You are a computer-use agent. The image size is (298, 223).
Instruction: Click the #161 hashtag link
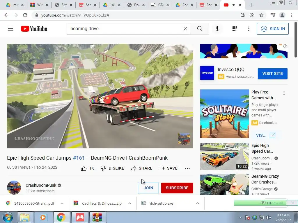pyautogui.click(x=79, y=158)
